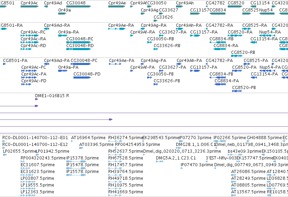The height and width of the screenshot is (197, 288).
Task: Select the Nup54 gene label
Action: (266, 10)
